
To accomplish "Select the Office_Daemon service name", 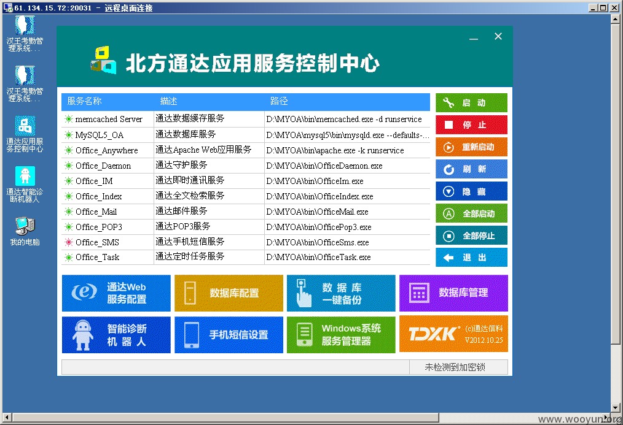I will 103,166.
